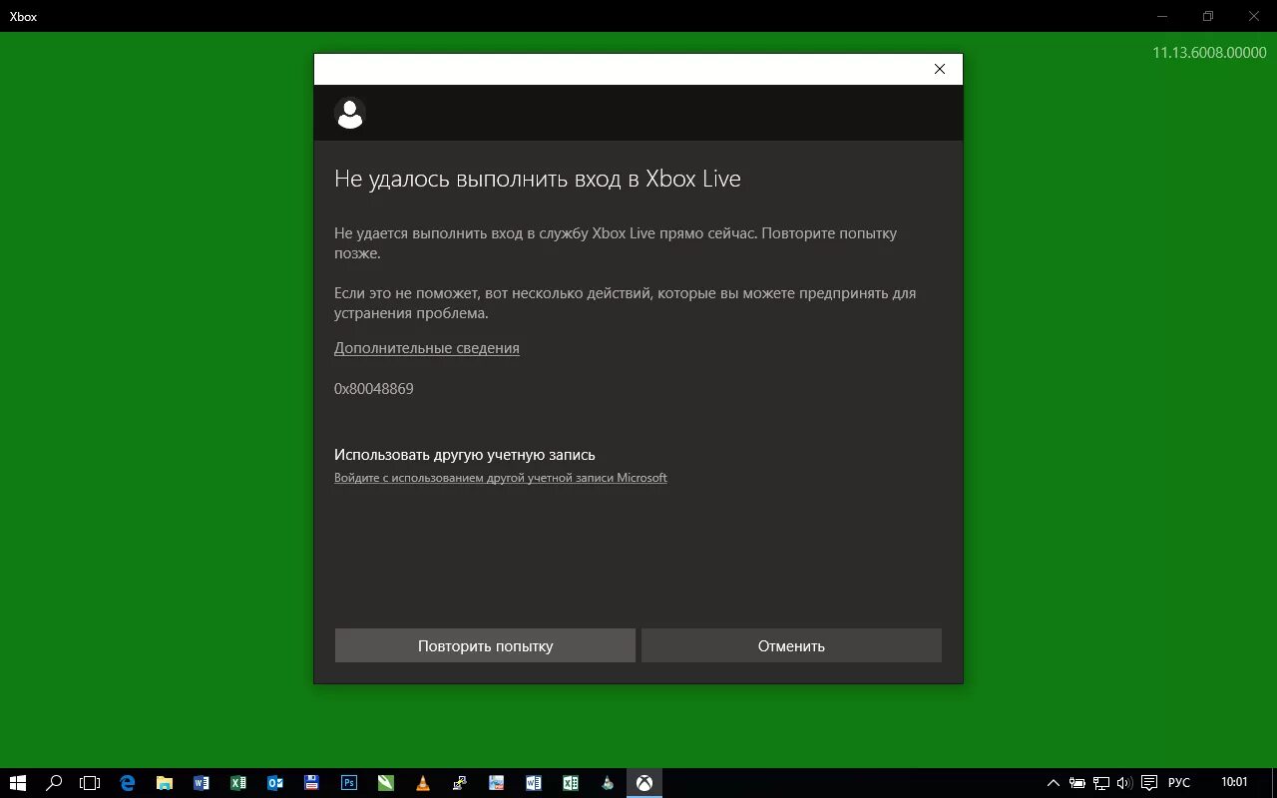Image resolution: width=1277 pixels, height=798 pixels.
Task: Open the green pen app beside Photoshop
Action: (386, 783)
